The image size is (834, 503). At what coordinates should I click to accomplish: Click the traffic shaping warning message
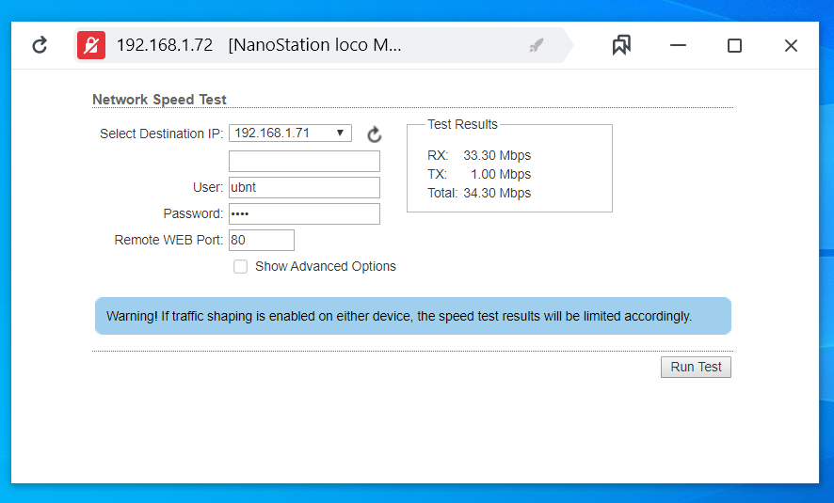(412, 316)
